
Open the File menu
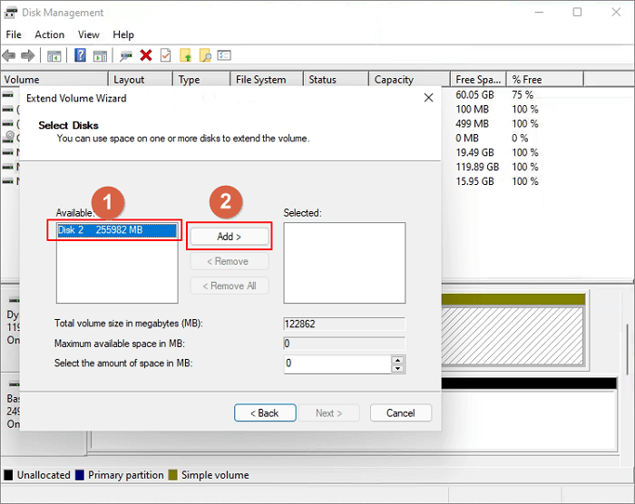pyautogui.click(x=15, y=34)
